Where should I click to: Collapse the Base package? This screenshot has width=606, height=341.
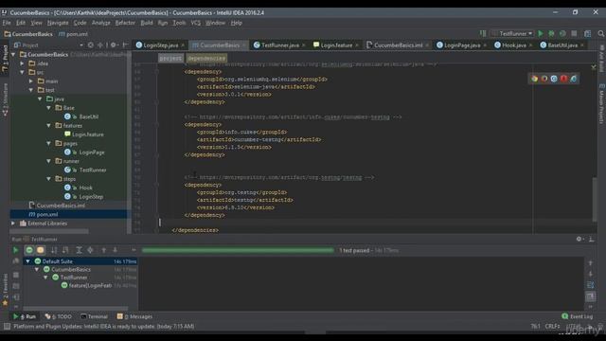pyautogui.click(x=49, y=108)
